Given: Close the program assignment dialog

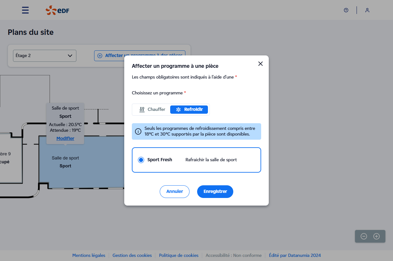Looking at the screenshot, I should click(261, 64).
